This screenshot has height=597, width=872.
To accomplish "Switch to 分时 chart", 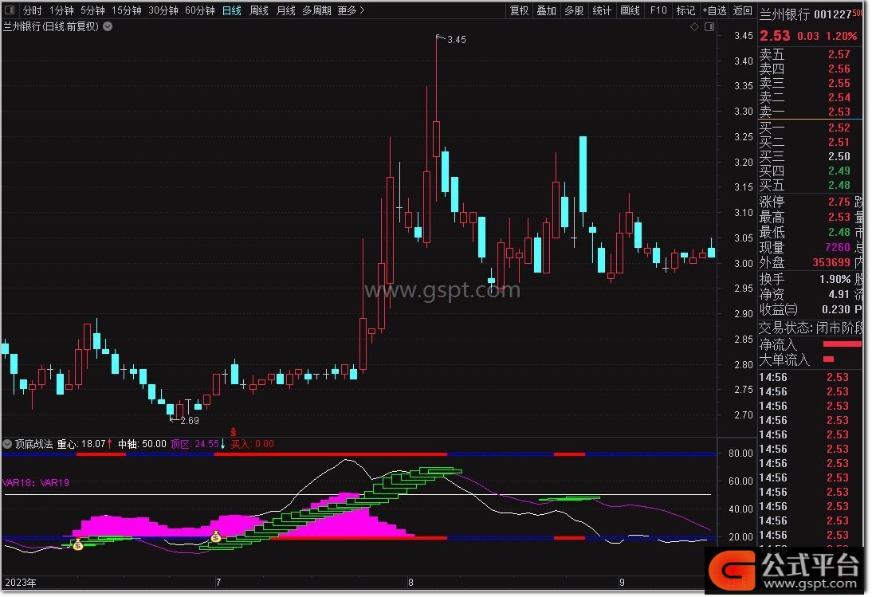I will [32, 10].
